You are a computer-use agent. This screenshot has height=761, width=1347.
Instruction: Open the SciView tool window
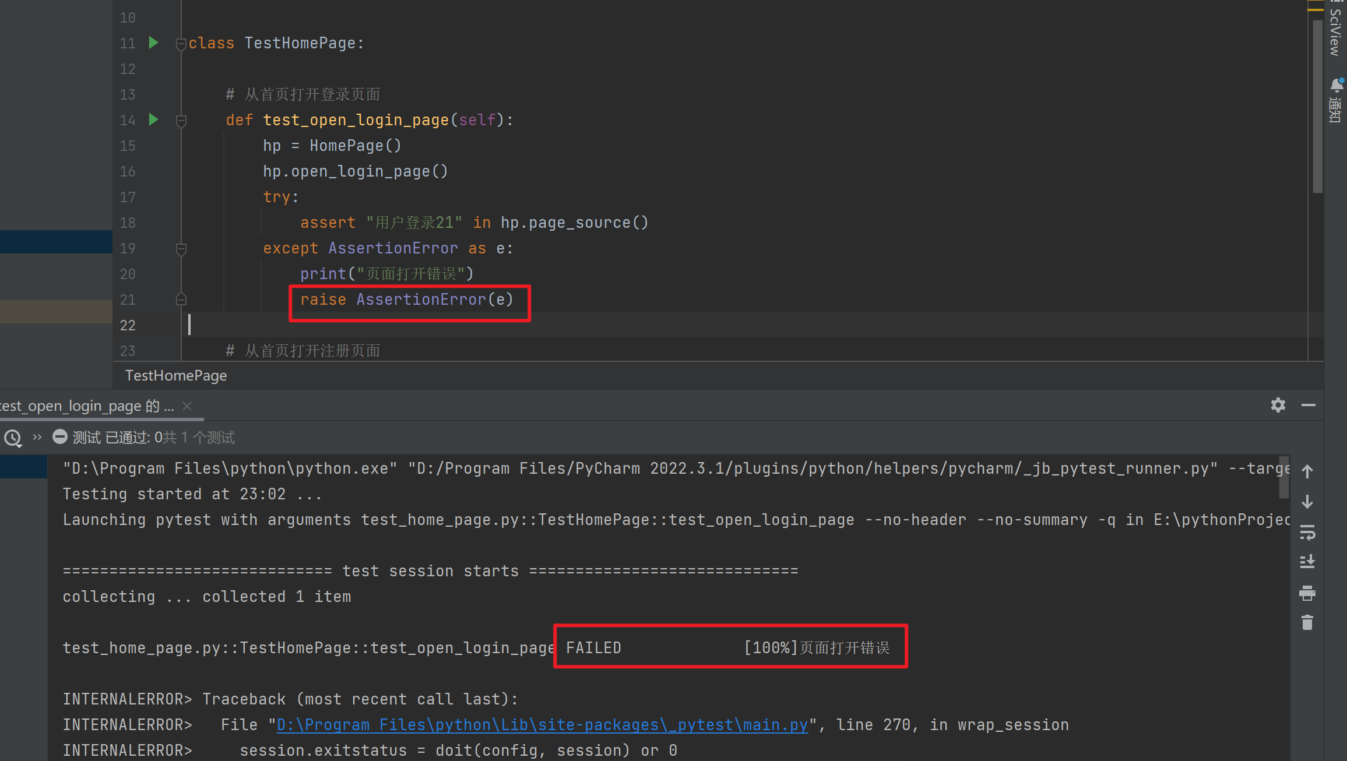pos(1335,29)
